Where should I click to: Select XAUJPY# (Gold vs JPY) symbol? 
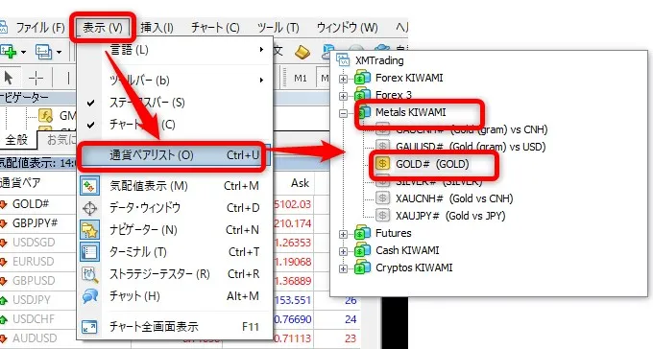pyautogui.click(x=450, y=216)
